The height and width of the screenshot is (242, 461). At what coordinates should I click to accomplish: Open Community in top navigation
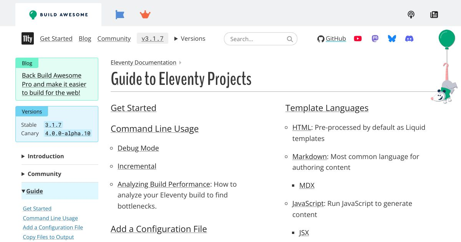coord(114,38)
